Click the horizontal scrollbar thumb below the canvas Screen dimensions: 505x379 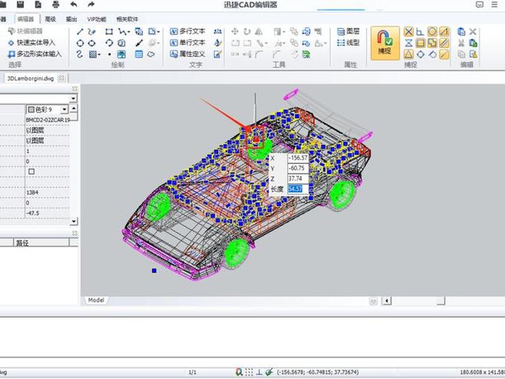(x=441, y=301)
